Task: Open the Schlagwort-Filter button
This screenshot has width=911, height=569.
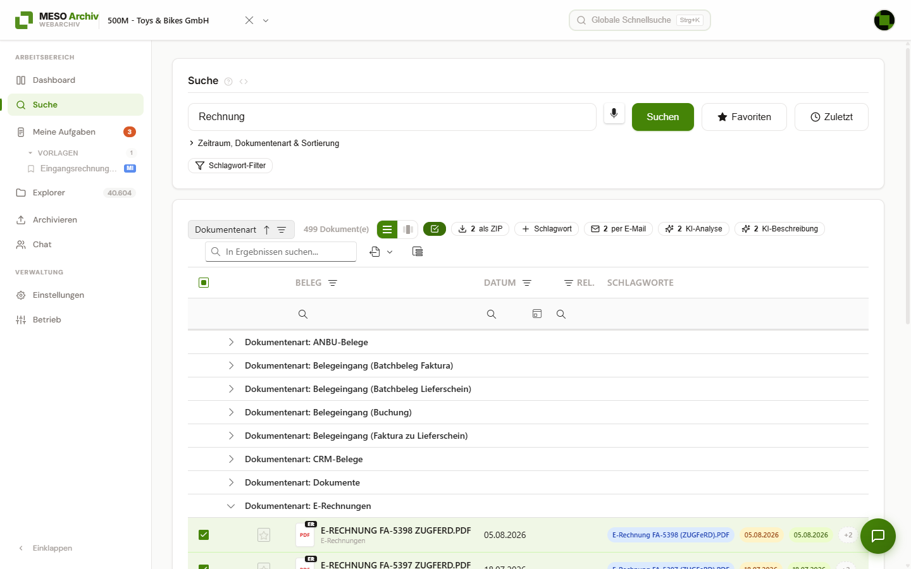Action: 230,166
